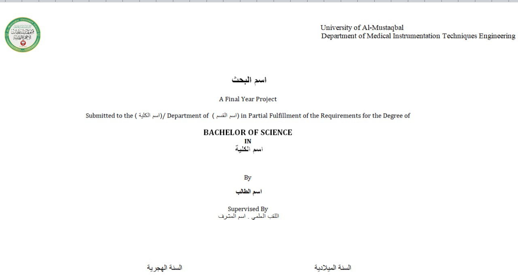Click the "Supervised By" label
Image resolution: width=518 pixels, height=278 pixels.
[x=248, y=209]
